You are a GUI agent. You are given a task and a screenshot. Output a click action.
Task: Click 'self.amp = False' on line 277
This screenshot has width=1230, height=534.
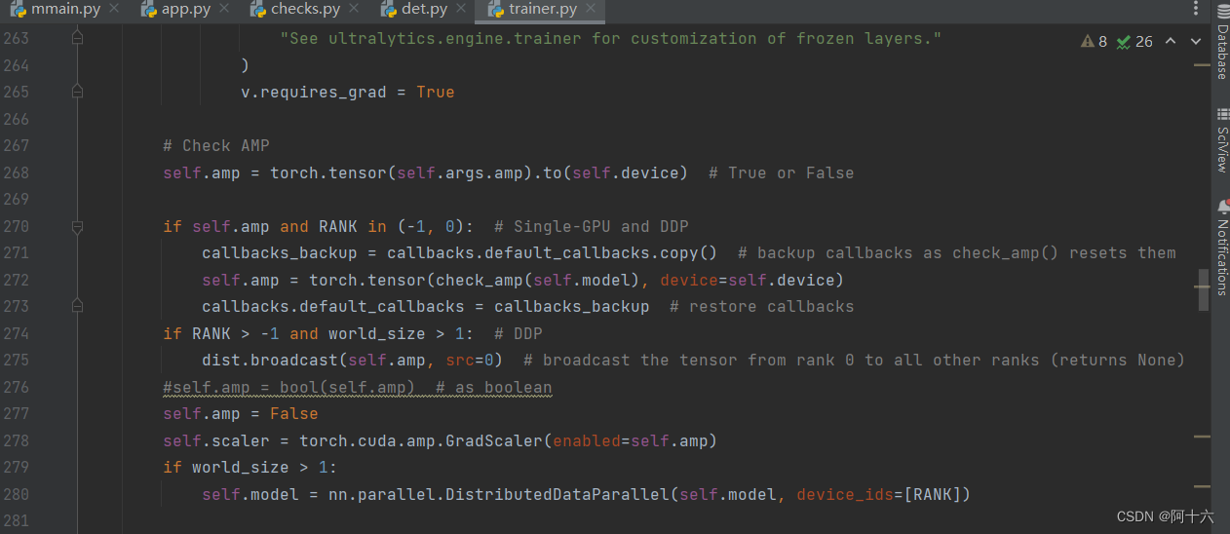(241, 413)
